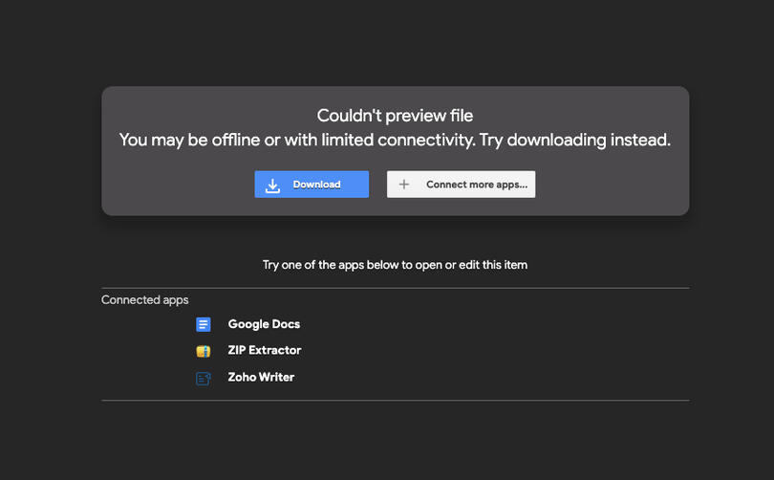Click the divider line below Zoho Writer
The height and width of the screenshot is (480, 774).
pos(395,401)
